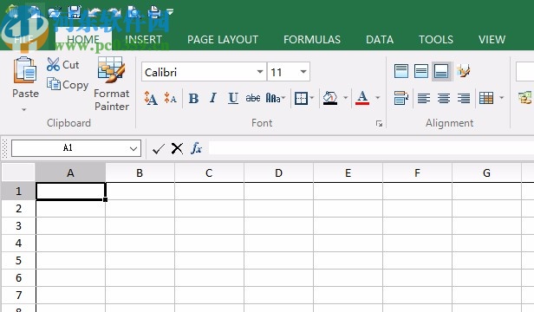Click the Copy button
Viewport: 534px width, 312px height.
[x=68, y=84]
